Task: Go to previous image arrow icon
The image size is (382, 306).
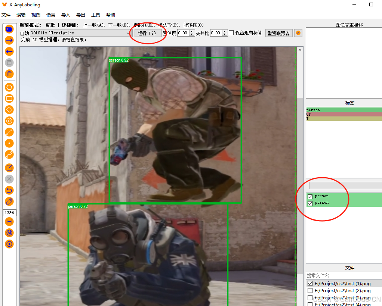Action: point(9,51)
